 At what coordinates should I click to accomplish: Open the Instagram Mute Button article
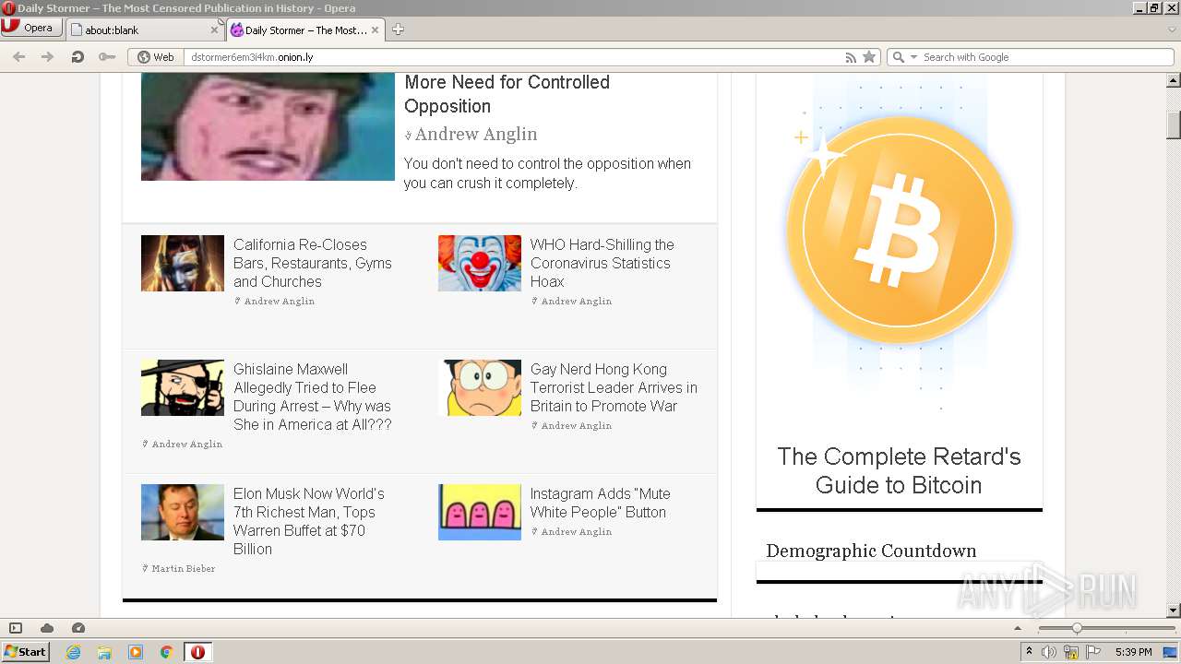point(600,503)
